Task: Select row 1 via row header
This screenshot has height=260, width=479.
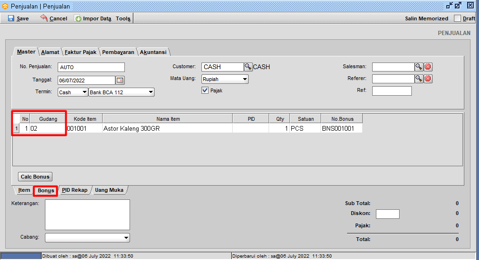Action: pyautogui.click(x=17, y=128)
